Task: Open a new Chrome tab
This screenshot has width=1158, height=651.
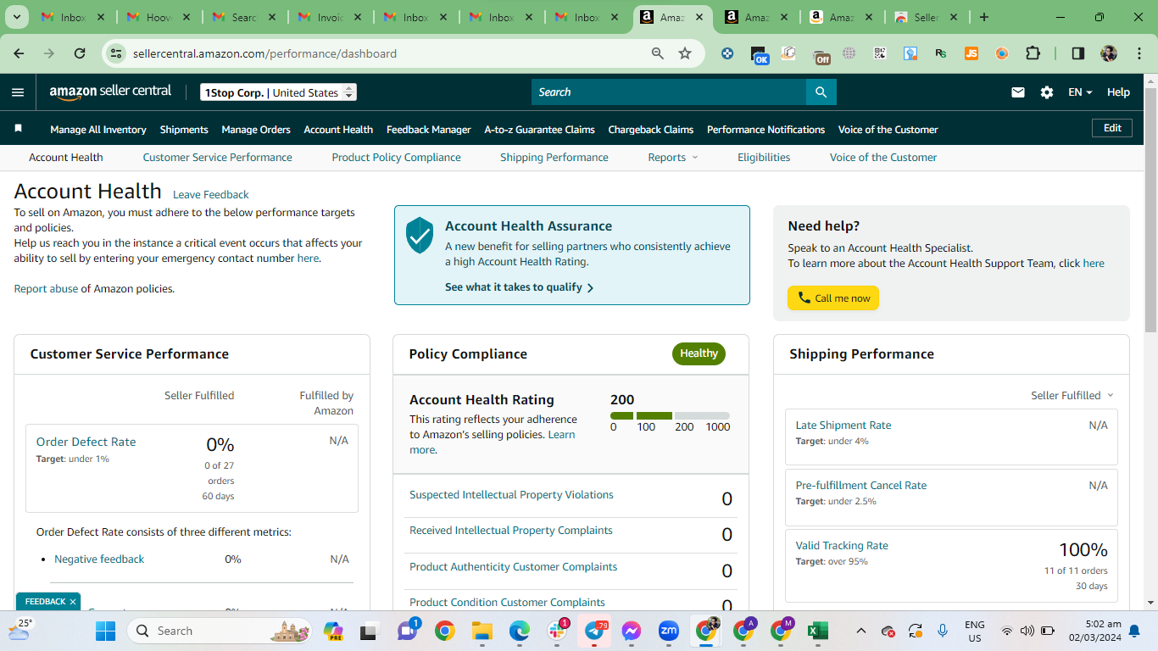Action: click(x=984, y=17)
